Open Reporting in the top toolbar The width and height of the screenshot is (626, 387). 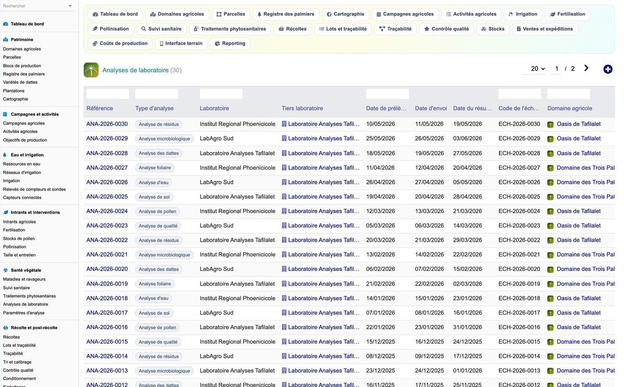230,43
